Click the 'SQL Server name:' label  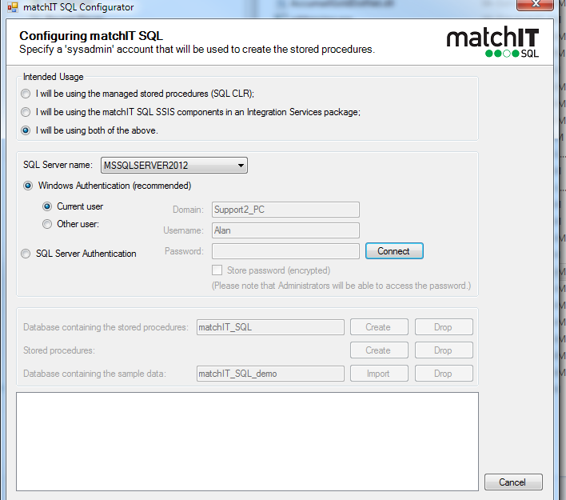pos(58,165)
